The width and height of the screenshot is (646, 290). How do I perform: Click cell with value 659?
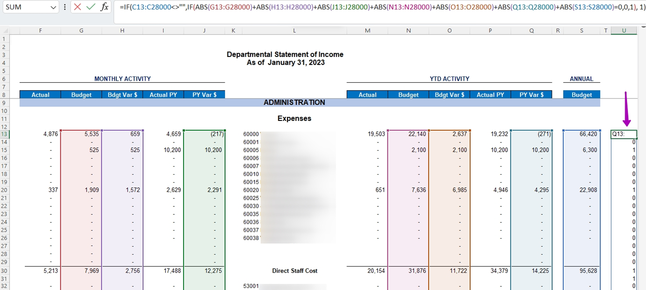[122, 134]
